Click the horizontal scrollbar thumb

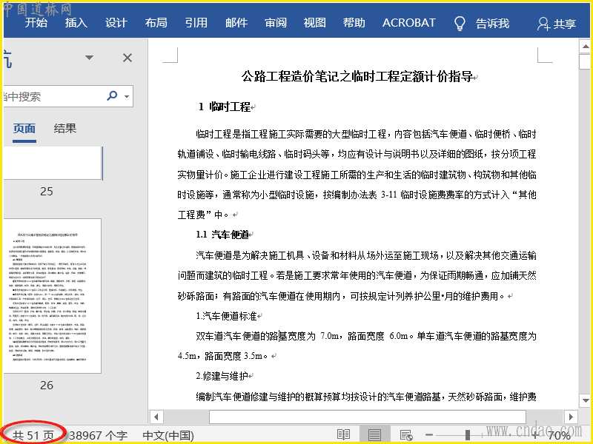[x=368, y=417]
